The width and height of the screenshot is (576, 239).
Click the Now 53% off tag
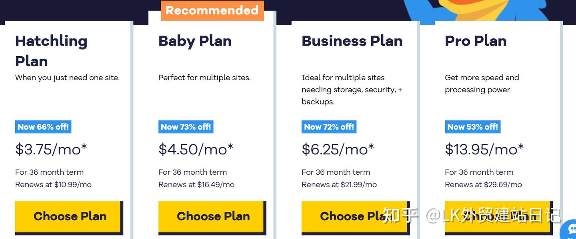point(472,127)
